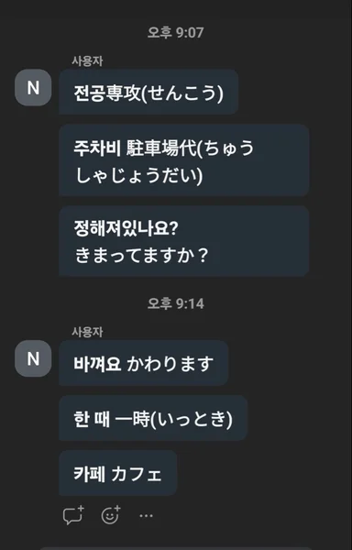Click the 오후 9:07 timestamp
This screenshot has width=352, height=550.
pyautogui.click(x=176, y=33)
